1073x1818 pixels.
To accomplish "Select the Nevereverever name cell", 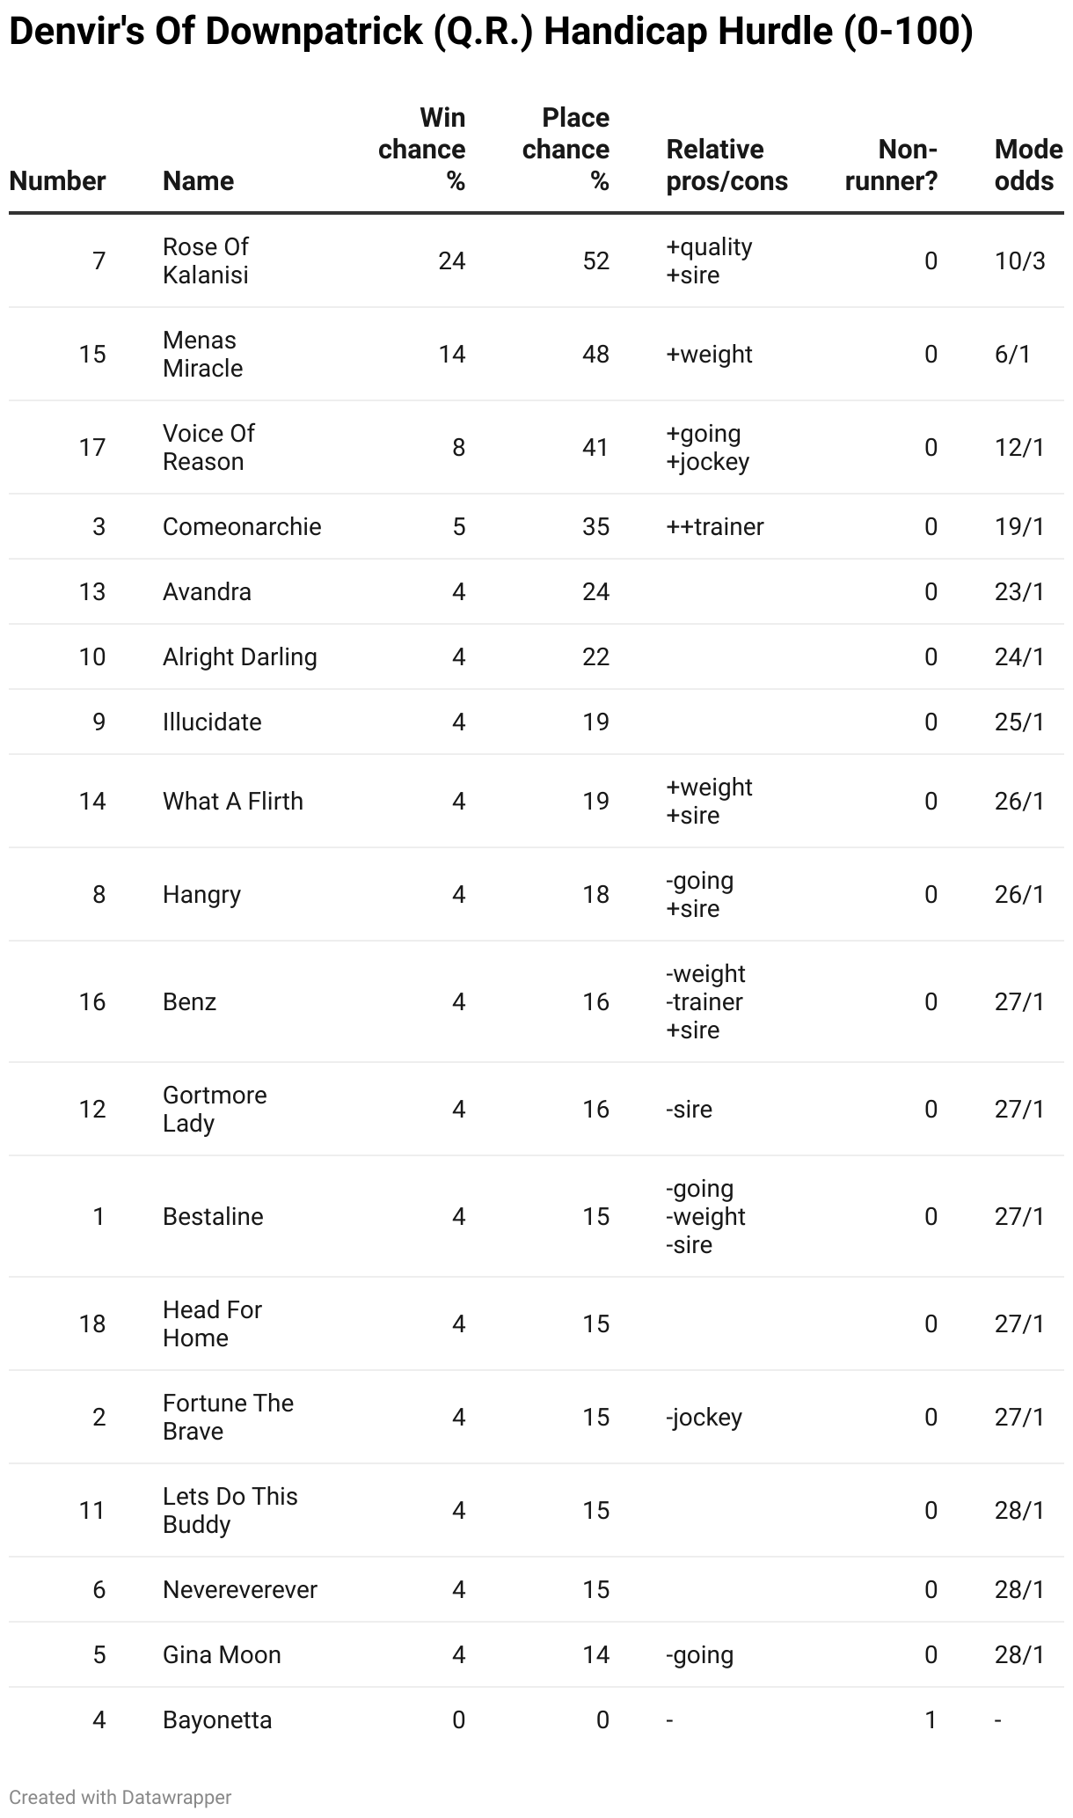I will click(x=240, y=1589).
